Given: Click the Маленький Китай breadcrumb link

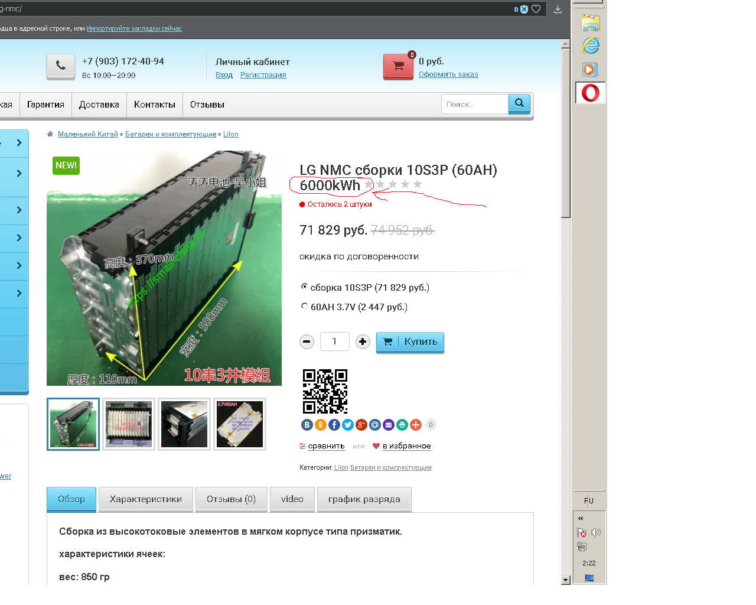Looking at the screenshot, I should 88,134.
